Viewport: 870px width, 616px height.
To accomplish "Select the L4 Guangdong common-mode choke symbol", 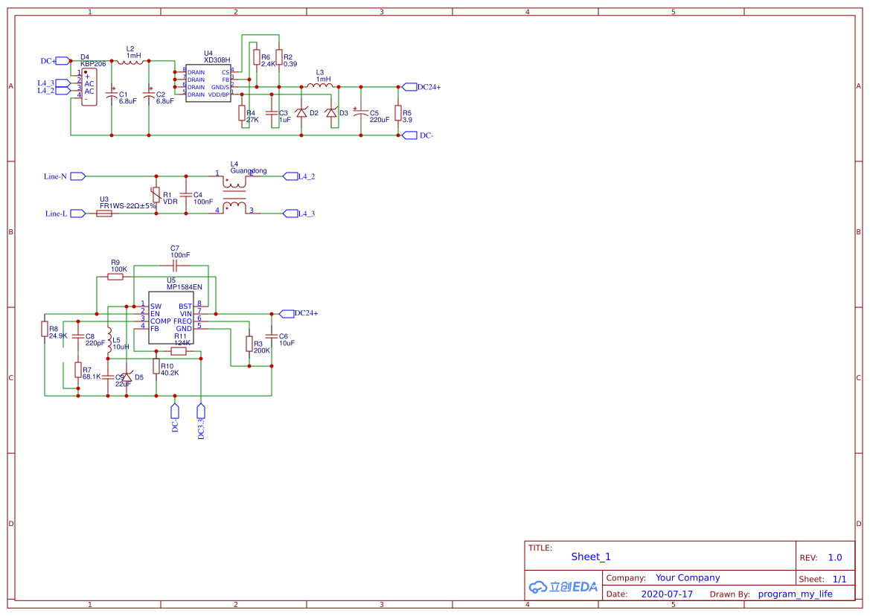I will 234,195.
